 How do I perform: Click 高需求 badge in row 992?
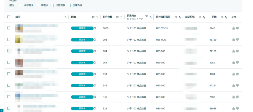click(82, 40)
